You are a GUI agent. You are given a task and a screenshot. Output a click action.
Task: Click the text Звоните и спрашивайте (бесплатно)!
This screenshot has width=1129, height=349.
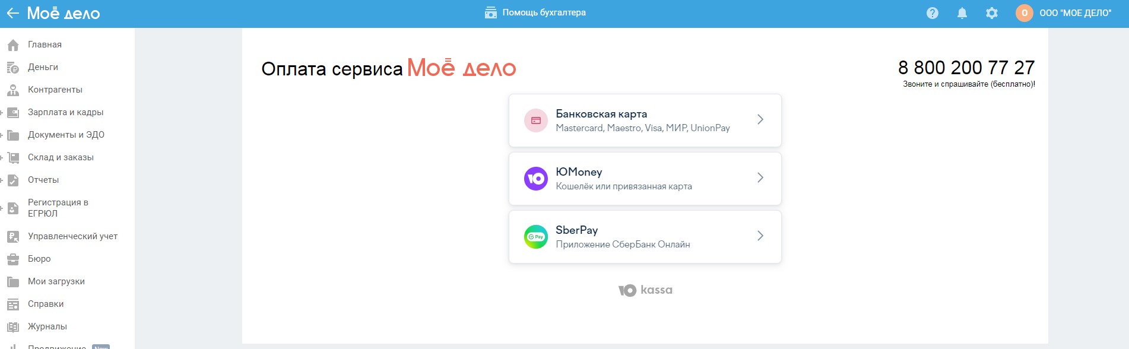[x=969, y=84]
